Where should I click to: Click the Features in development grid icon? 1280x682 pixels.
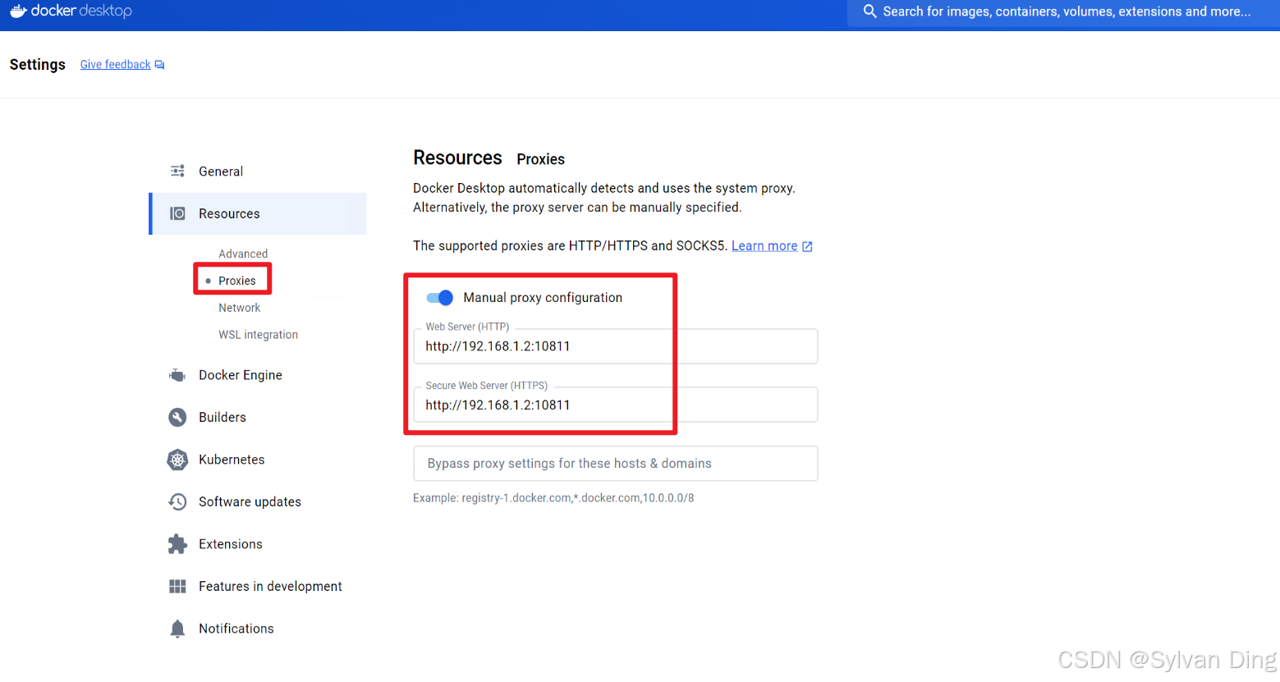177,586
